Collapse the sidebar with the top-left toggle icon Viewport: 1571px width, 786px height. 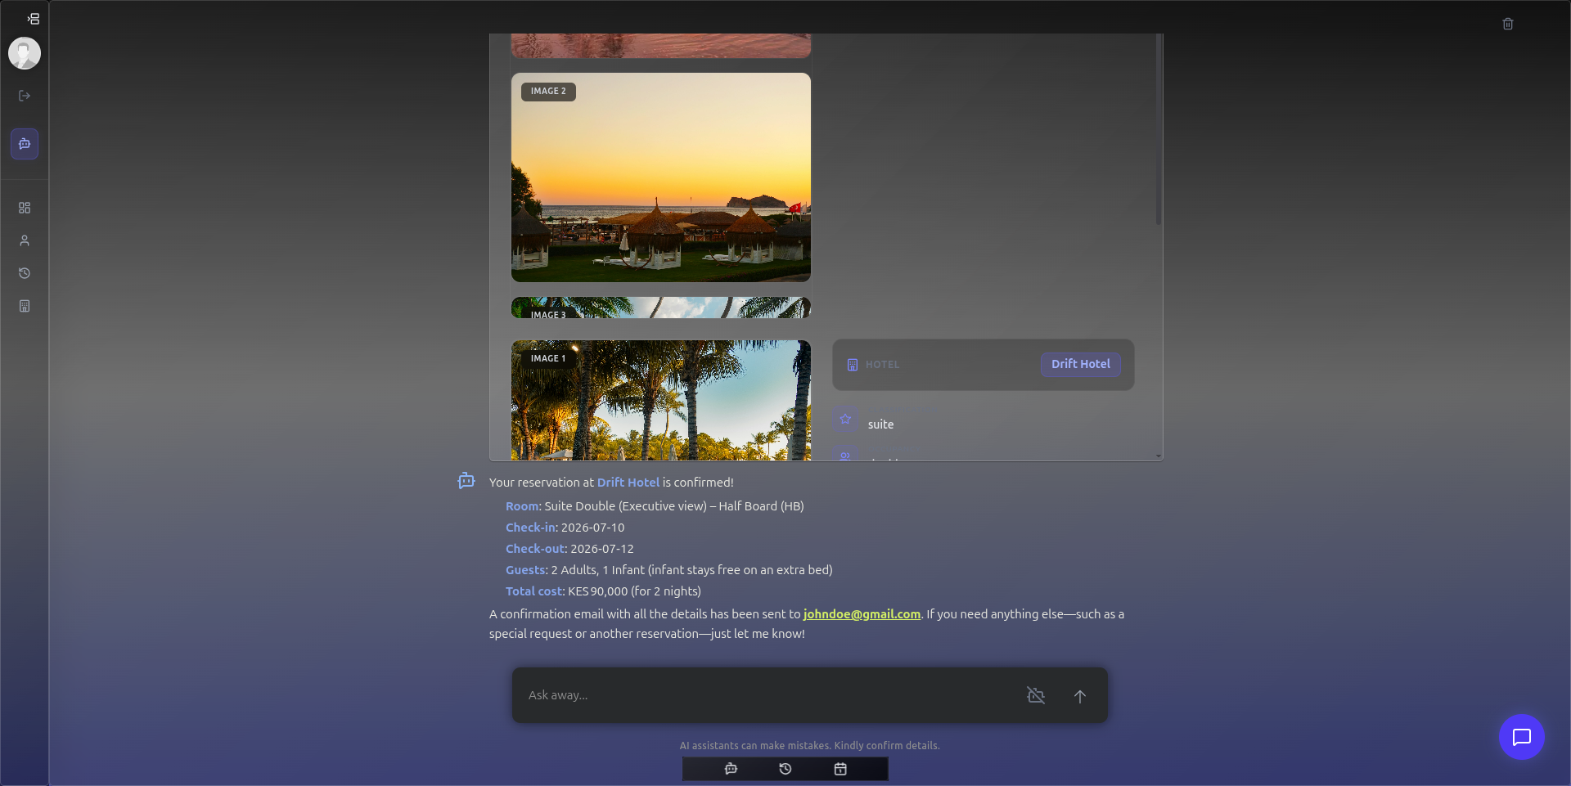point(33,19)
